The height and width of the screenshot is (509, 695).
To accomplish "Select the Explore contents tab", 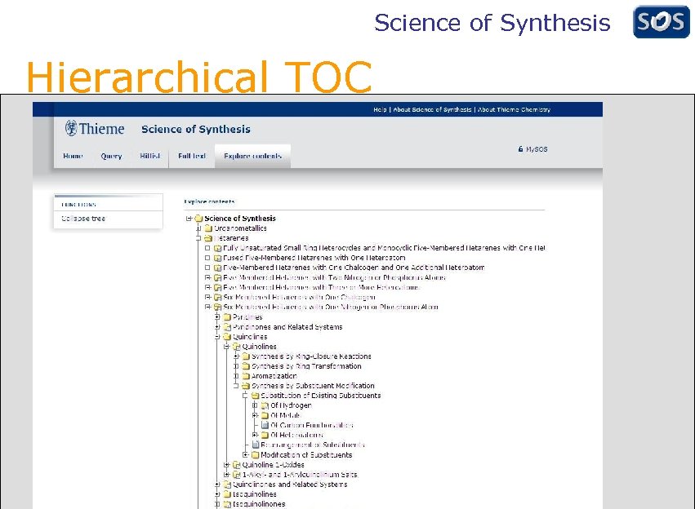I will [252, 156].
